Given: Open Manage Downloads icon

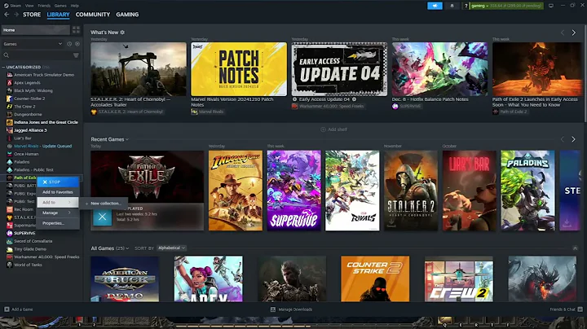Looking at the screenshot, I should click(x=273, y=309).
